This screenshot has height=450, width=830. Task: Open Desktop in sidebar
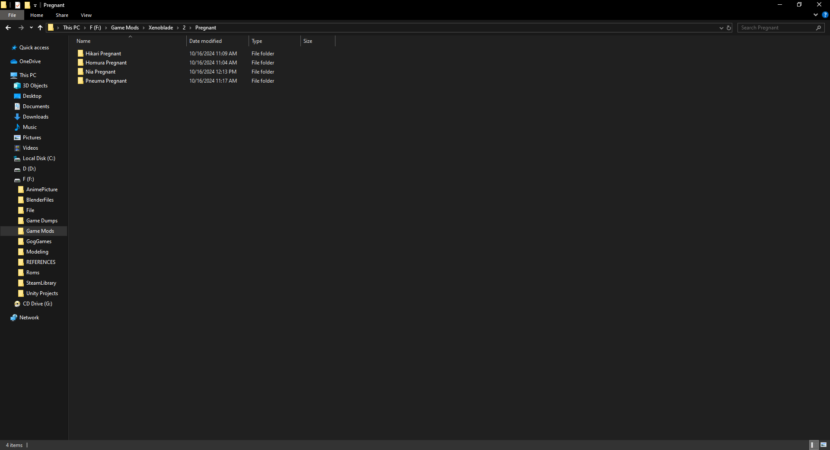(x=32, y=96)
